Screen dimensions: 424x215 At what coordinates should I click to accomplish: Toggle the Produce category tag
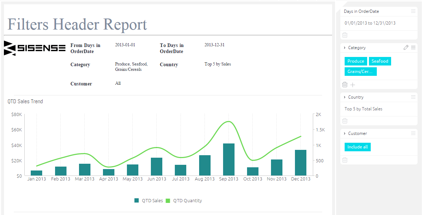point(356,61)
